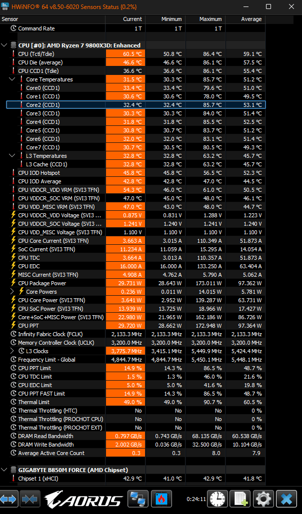
Task: Click the gauge icon of Thermal Limit row
Action: pos(13,402)
